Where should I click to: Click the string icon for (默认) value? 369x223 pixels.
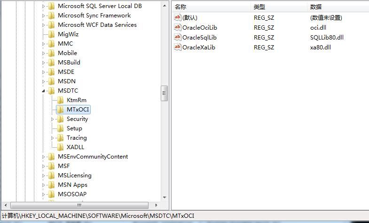pyautogui.click(x=177, y=17)
